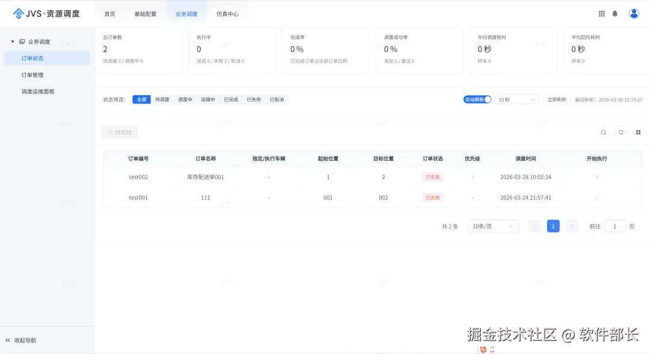Collapse navigation via 收起导航 icon
The image size is (650, 354).
(7, 339)
